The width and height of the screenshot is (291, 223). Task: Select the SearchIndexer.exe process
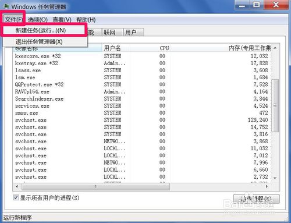pyautogui.click(x=142, y=99)
